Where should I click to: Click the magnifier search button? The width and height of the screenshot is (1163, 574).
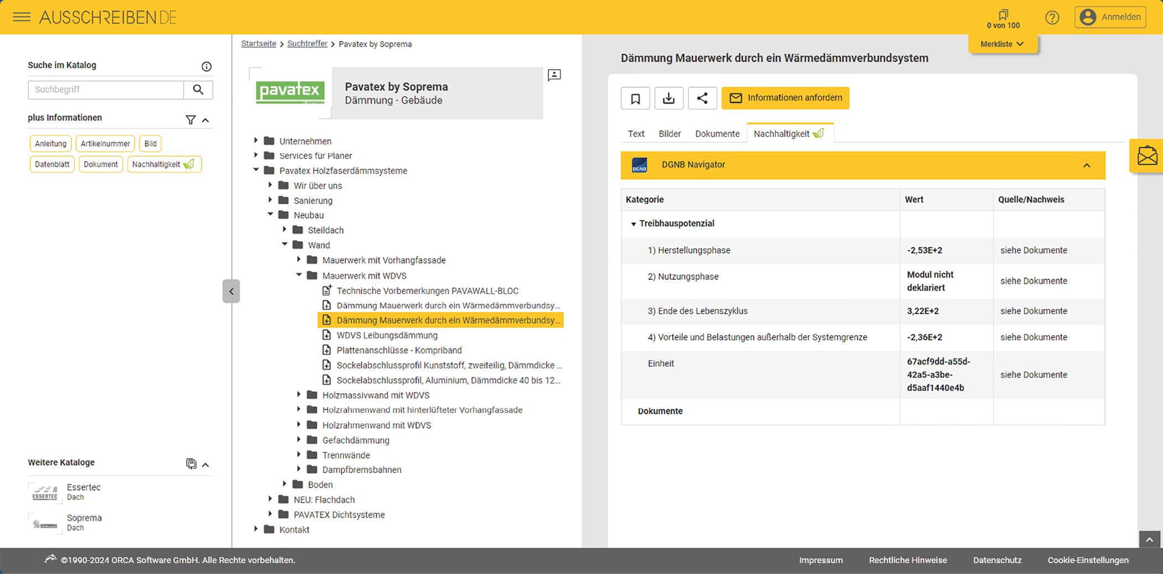[x=198, y=90]
